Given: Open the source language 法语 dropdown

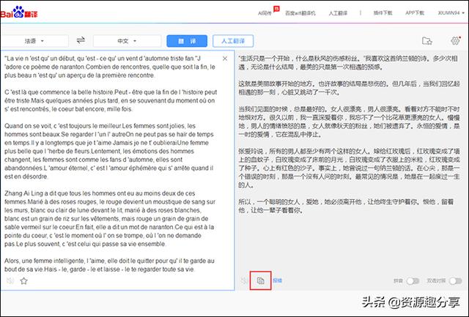Looking at the screenshot, I should pos(34,41).
